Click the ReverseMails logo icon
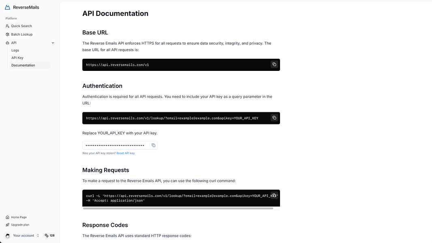 click(7, 7)
